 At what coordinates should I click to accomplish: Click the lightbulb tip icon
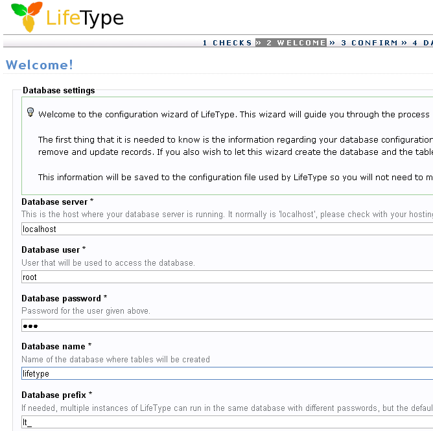30,112
